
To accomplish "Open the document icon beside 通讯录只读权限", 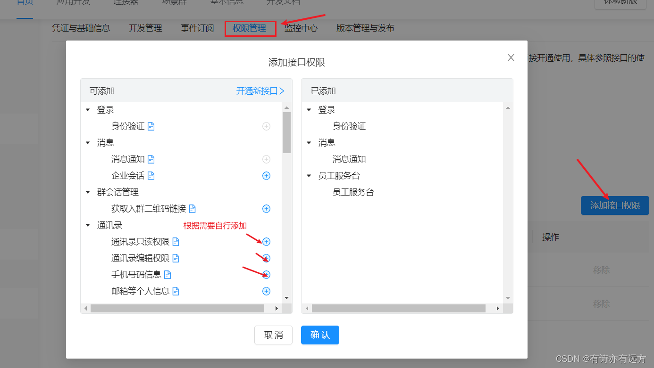I will [176, 242].
